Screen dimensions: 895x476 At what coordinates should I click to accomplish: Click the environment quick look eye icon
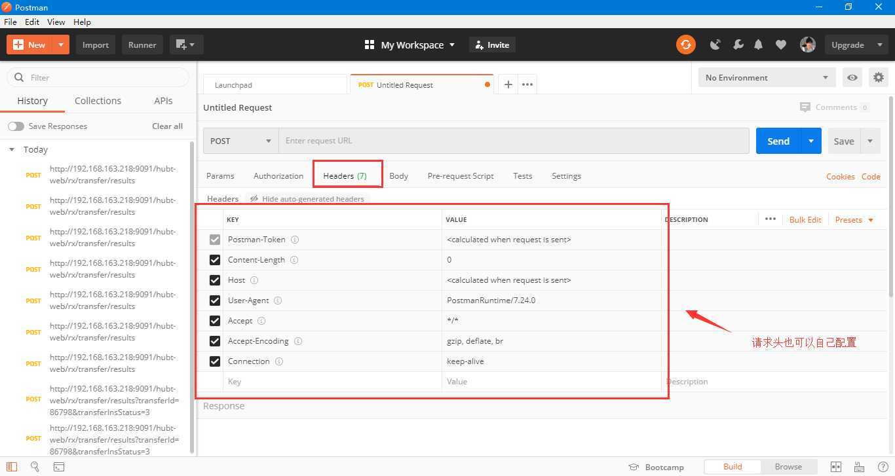click(x=852, y=77)
